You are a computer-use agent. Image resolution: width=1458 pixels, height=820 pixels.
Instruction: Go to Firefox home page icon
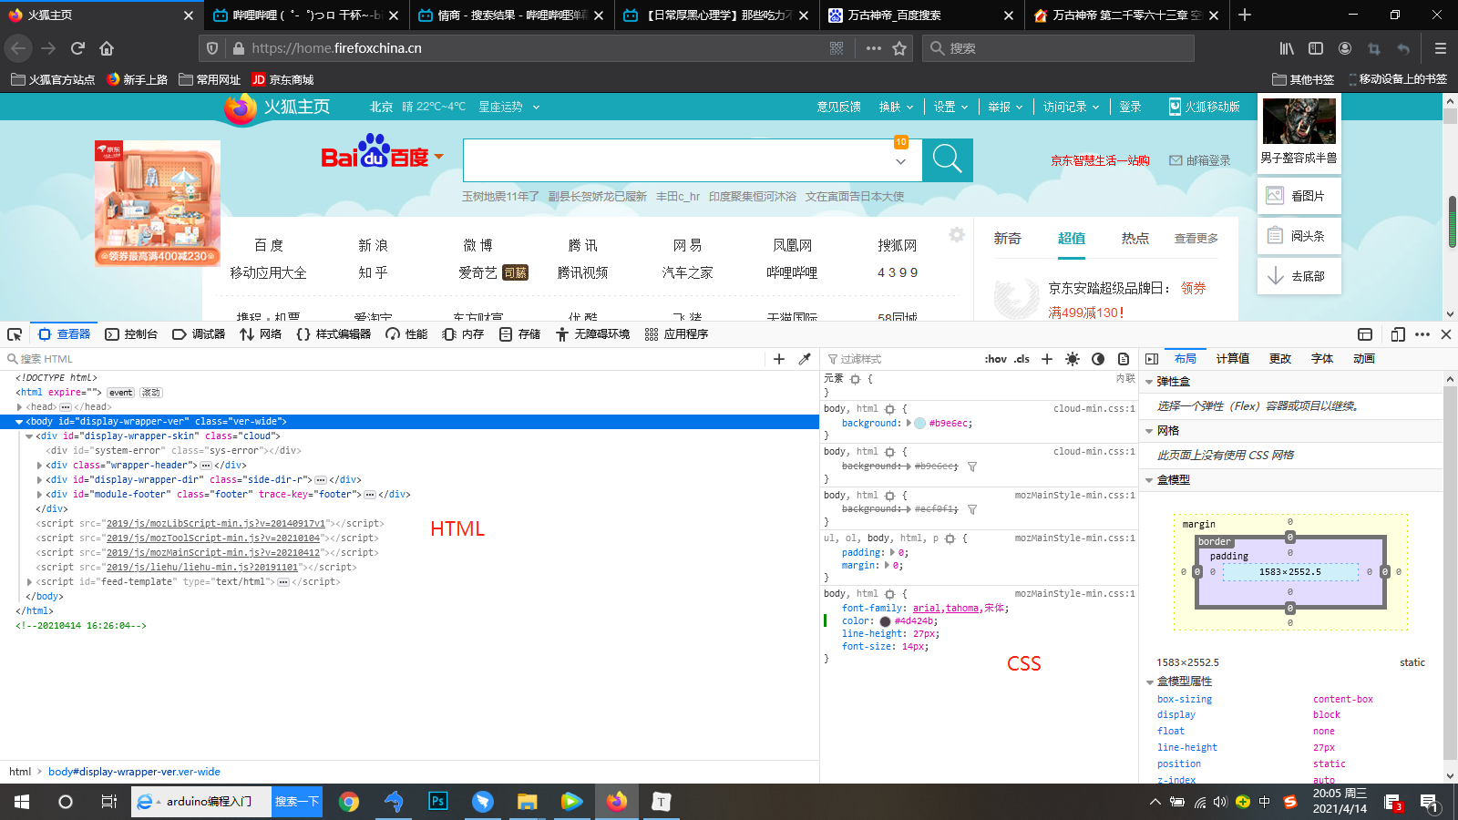pos(107,48)
